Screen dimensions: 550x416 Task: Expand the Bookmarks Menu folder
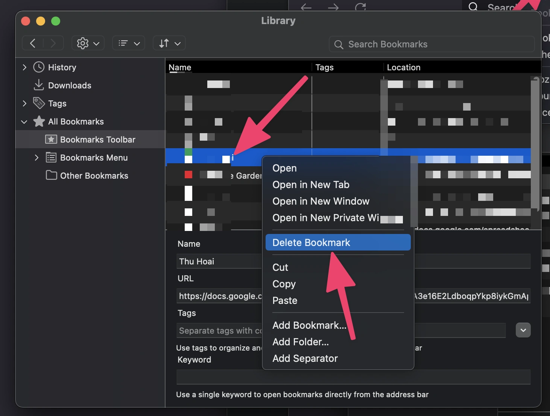[36, 158]
